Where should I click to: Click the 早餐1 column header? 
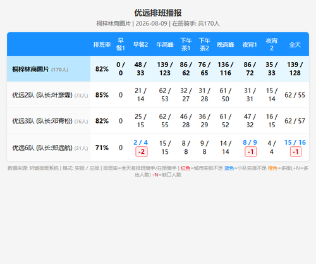click(x=121, y=44)
